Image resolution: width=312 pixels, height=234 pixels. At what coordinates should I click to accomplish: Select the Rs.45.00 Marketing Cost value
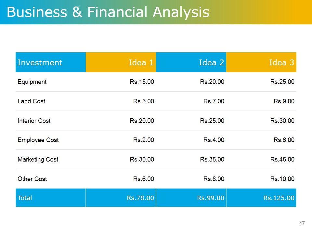coord(282,160)
